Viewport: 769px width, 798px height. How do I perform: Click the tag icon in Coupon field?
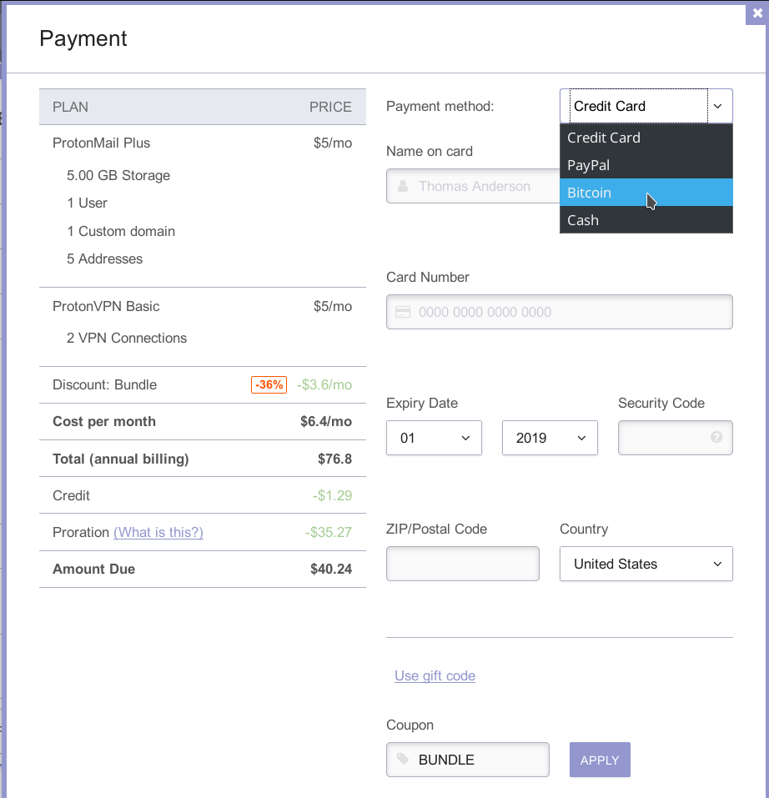[x=403, y=760]
